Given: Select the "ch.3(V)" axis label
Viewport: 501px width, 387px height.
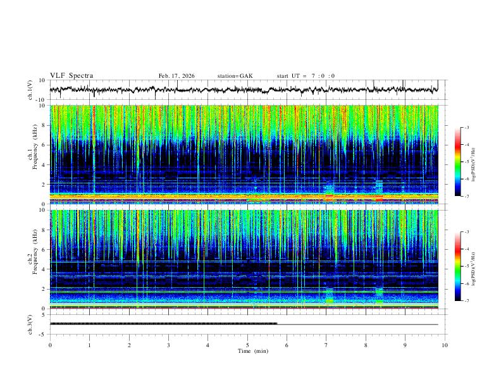Looking at the screenshot, I should tap(30, 324).
